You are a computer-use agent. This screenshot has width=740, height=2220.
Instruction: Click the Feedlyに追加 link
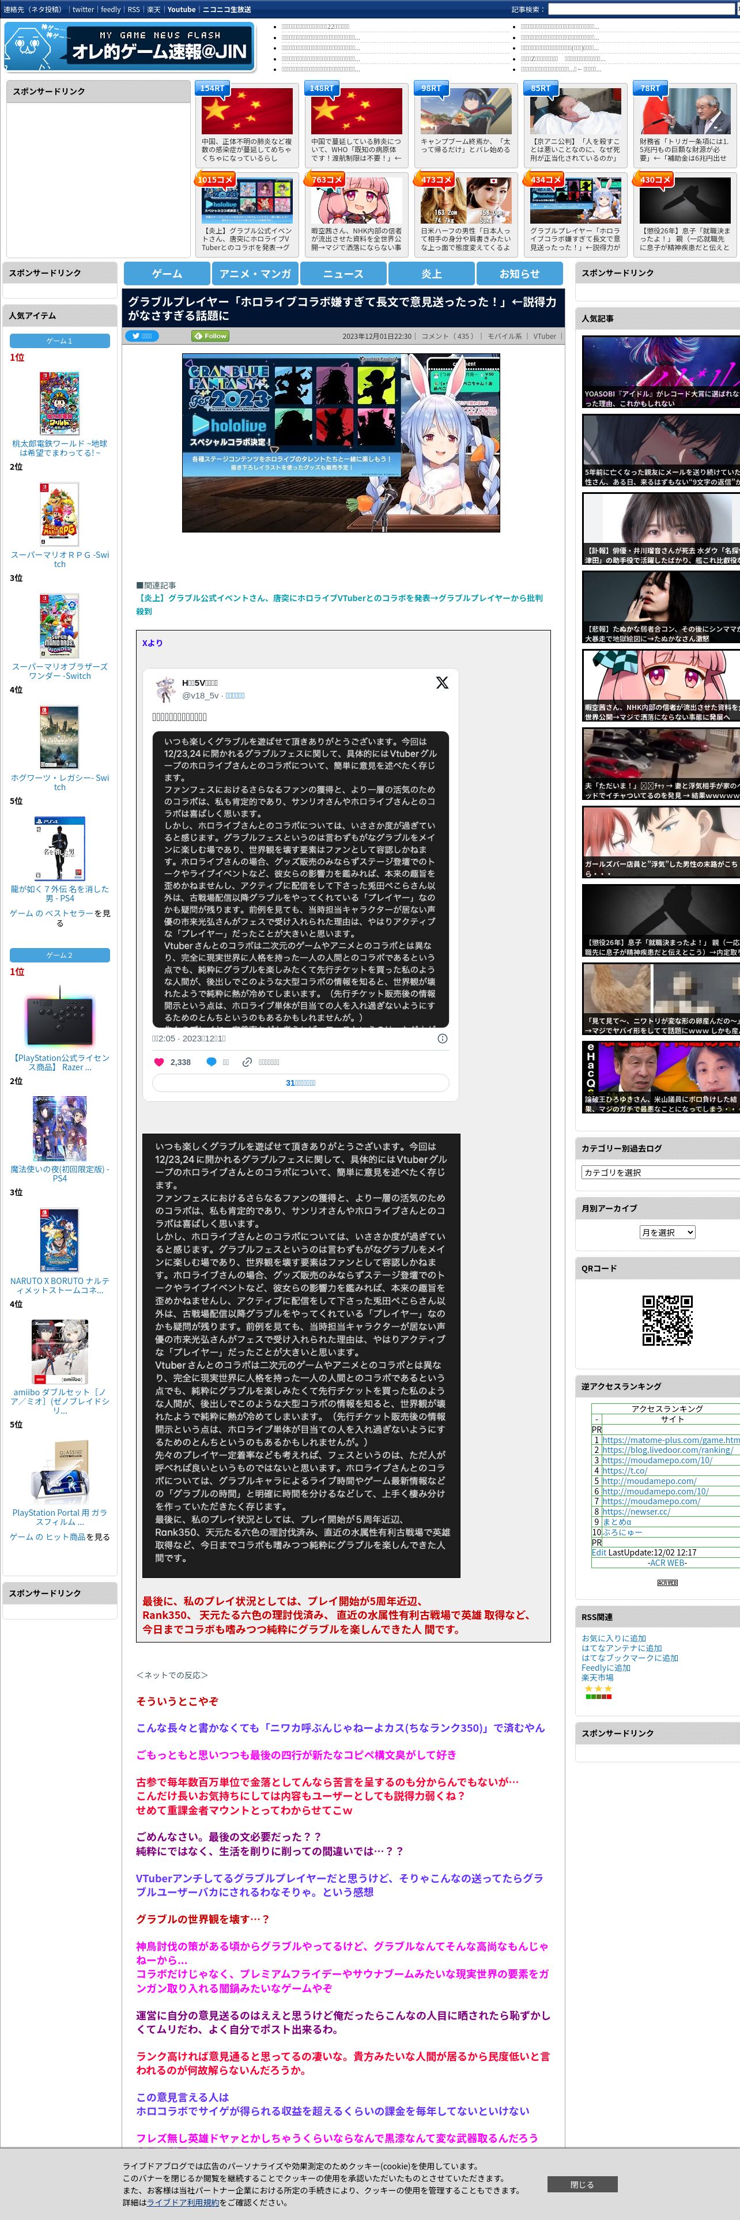(x=606, y=1667)
